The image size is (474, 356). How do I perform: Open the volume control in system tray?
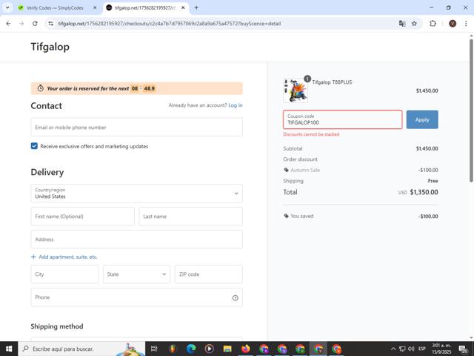coord(411,349)
